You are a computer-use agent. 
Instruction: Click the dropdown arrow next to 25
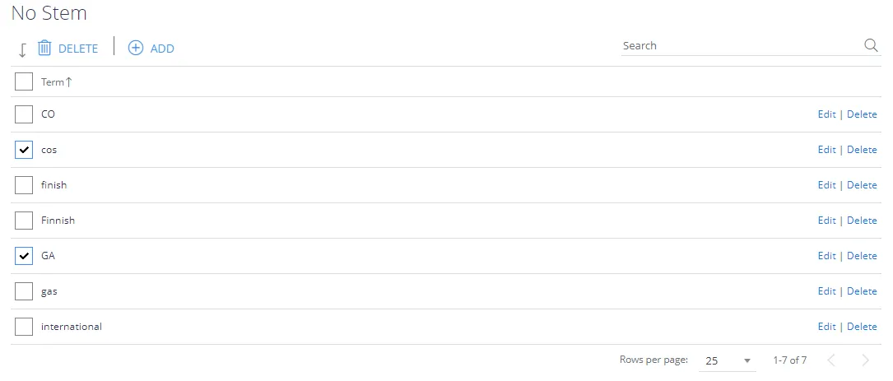click(x=747, y=360)
